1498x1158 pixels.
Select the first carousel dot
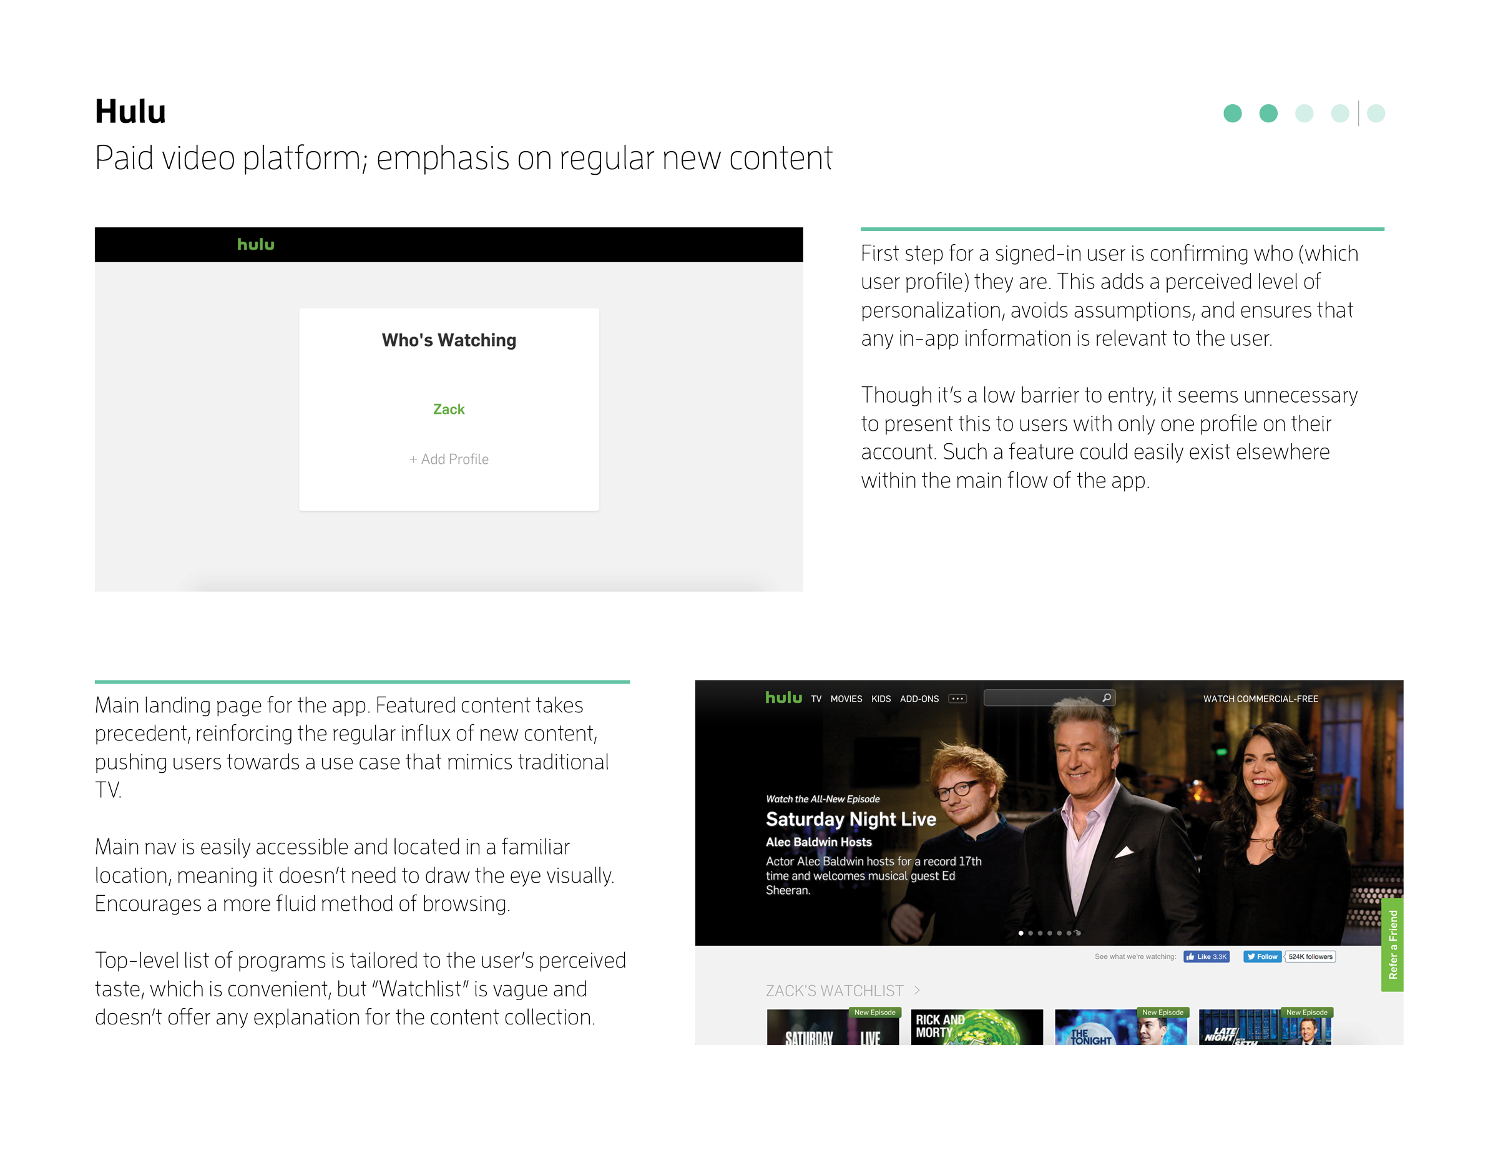1021,934
